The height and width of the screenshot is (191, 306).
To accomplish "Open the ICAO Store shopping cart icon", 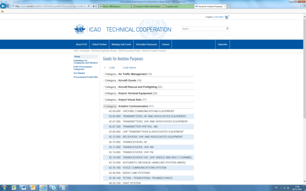I will [x=227, y=17].
